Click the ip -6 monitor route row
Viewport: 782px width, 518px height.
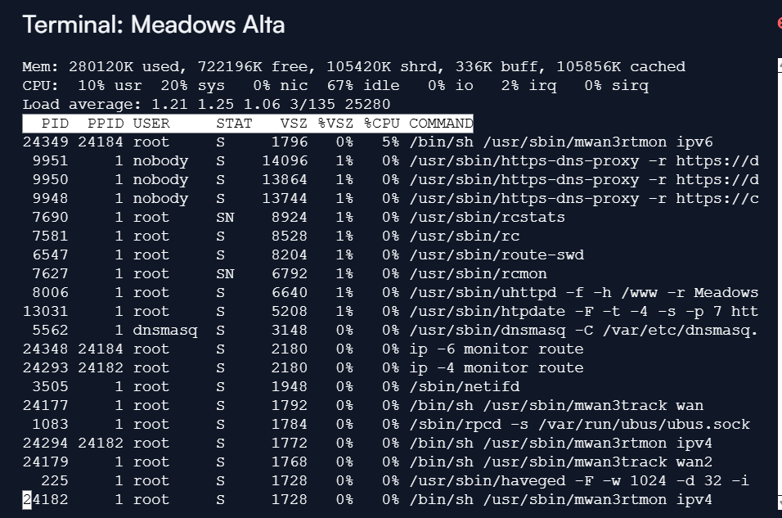point(303,349)
